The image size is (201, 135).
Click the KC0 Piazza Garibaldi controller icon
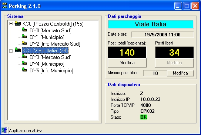18,23
